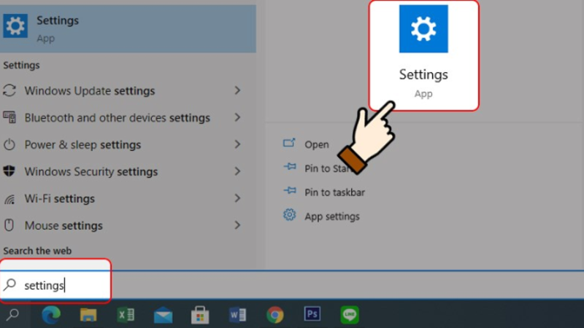Open Microsoft Store from the taskbar
Screen dimensions: 584x328
[x=200, y=315]
